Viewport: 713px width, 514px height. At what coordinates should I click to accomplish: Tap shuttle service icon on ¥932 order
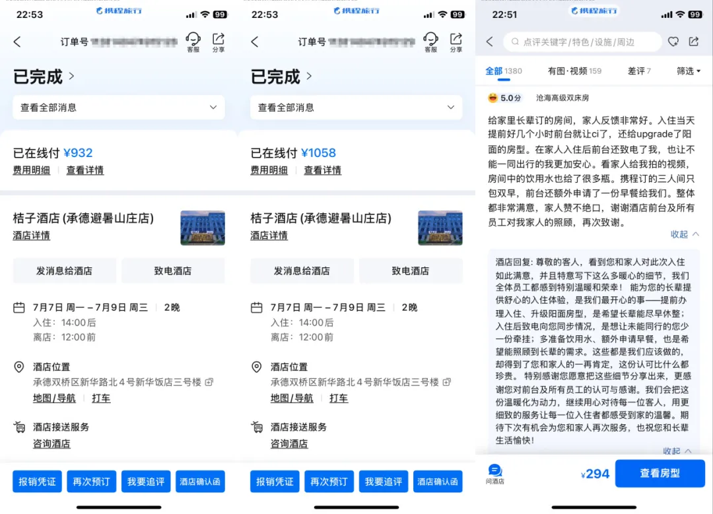coord(19,427)
